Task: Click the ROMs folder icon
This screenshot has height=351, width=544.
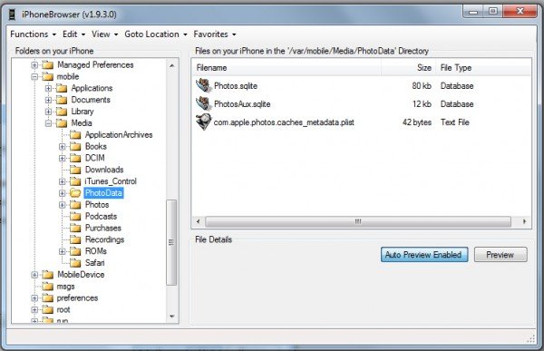Action: 75,251
